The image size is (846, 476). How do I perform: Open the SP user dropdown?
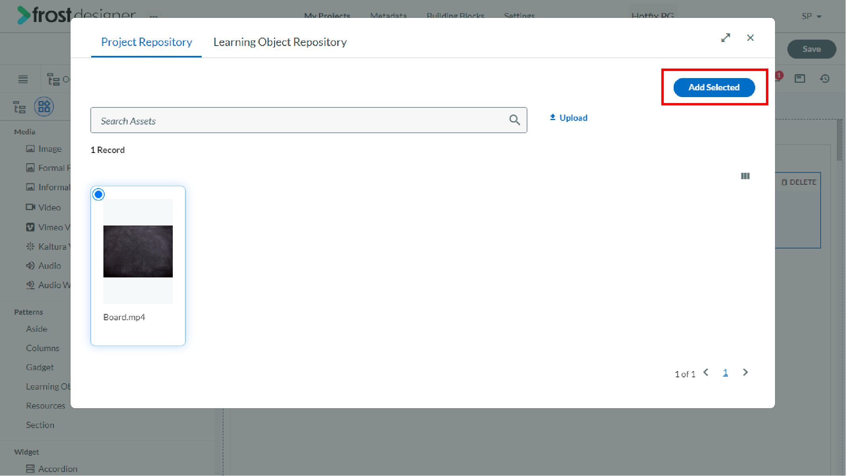point(812,16)
